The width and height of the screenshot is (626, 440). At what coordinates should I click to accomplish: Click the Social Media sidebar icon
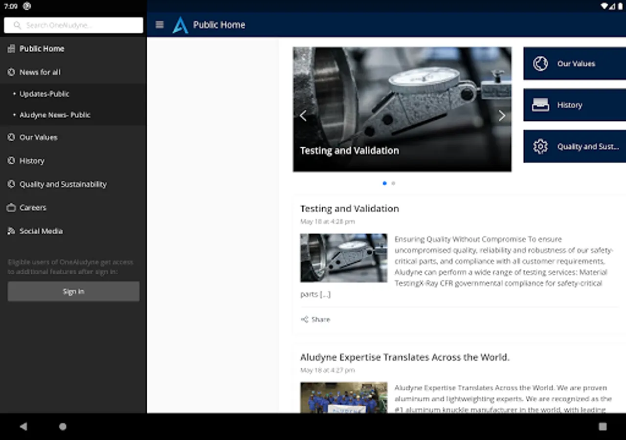click(x=11, y=231)
